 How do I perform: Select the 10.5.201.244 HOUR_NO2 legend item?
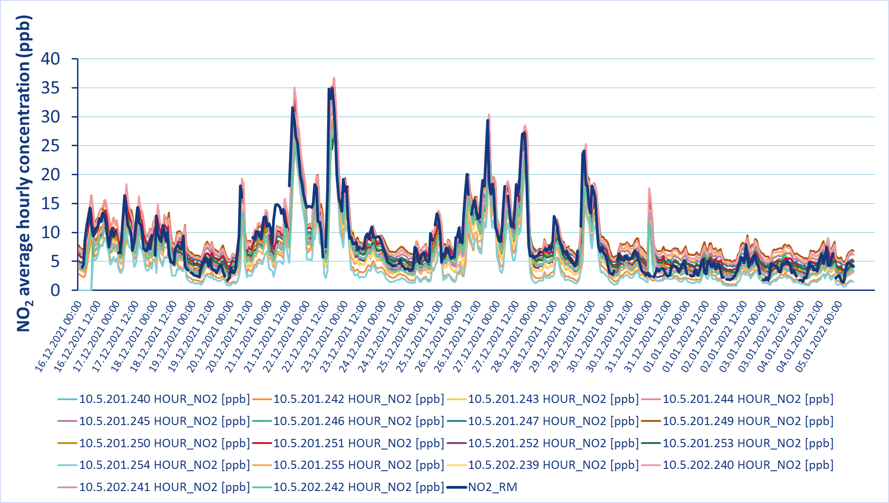[748, 399]
